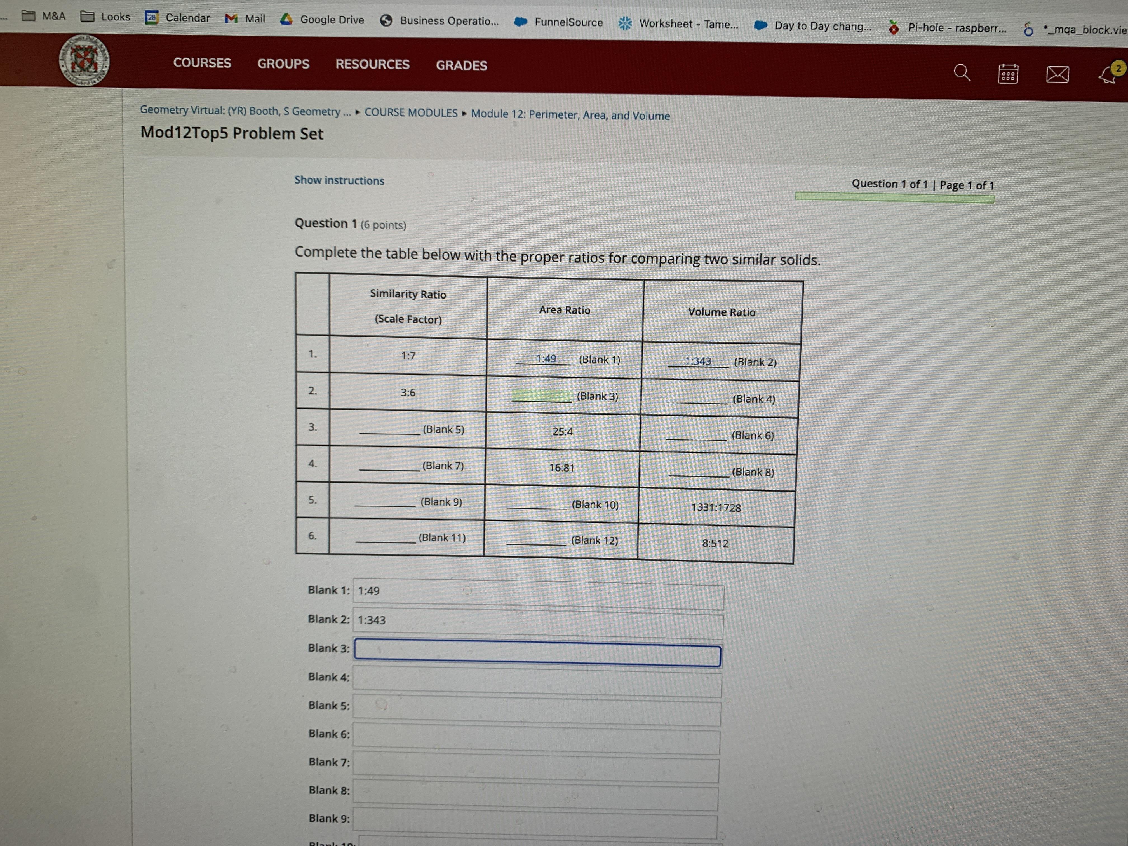Open the Google Drive bookmark
The width and height of the screenshot is (1128, 846).
coord(322,20)
